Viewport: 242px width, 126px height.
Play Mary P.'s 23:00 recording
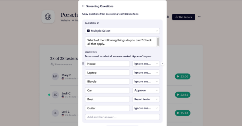pyautogui.click(x=182, y=77)
